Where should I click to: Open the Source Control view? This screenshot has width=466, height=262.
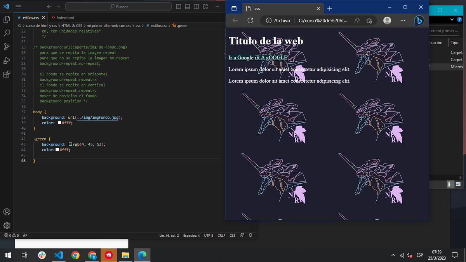click(x=7, y=47)
